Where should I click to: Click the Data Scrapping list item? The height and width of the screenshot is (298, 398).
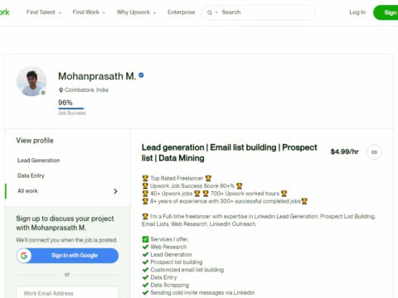pos(170,285)
